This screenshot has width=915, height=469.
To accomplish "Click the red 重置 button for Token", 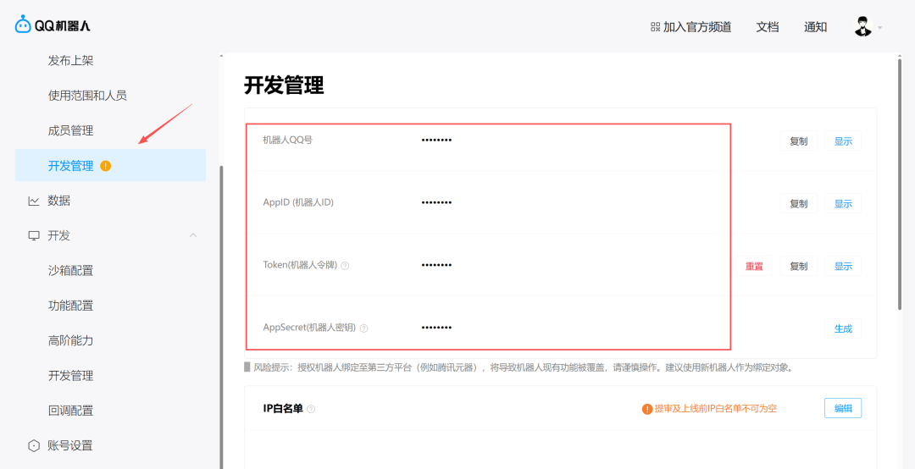I will (754, 267).
